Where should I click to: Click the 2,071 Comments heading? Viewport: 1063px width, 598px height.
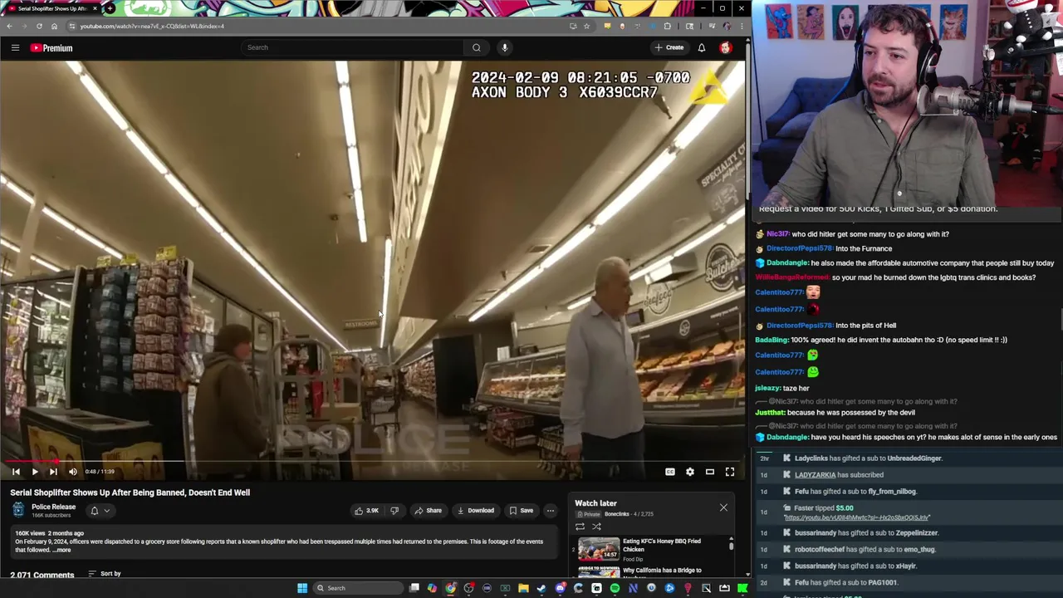pyautogui.click(x=42, y=575)
